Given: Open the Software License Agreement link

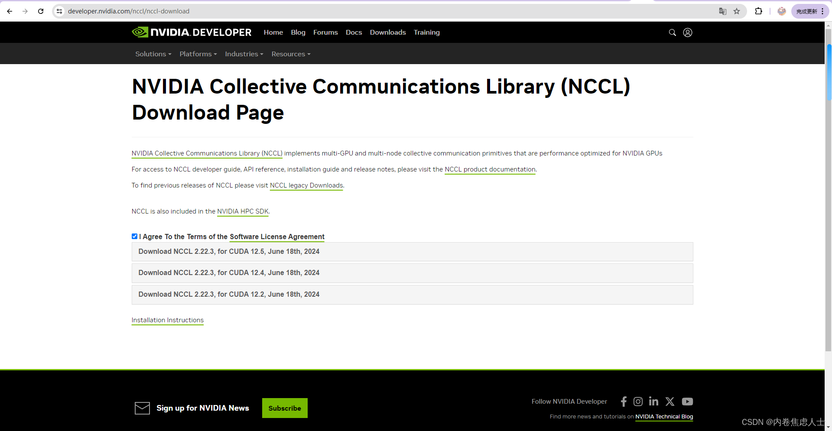Looking at the screenshot, I should click(x=277, y=237).
